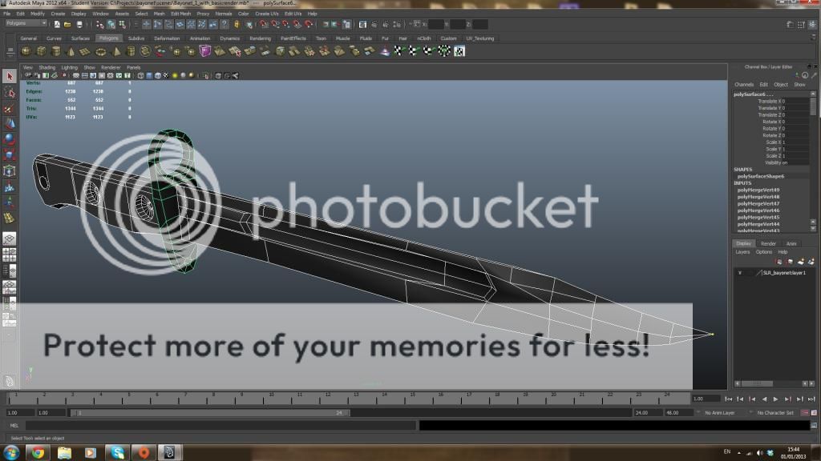
Task: Open the Polygons menu set dropdown
Action: tap(26, 23)
